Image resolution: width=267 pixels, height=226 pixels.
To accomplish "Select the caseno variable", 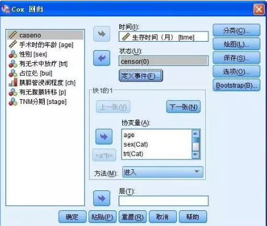I will coord(45,35).
